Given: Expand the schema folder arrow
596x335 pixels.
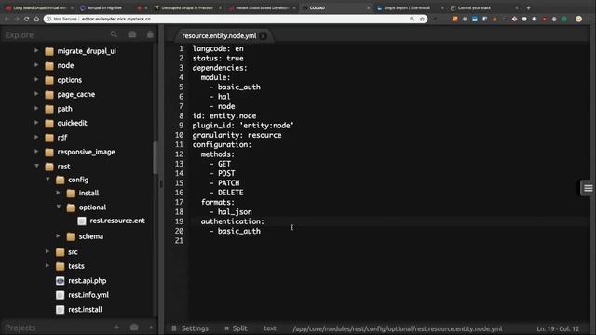Looking at the screenshot, I should [58, 236].
